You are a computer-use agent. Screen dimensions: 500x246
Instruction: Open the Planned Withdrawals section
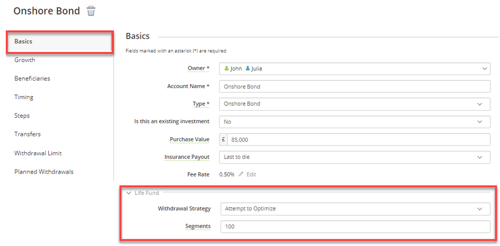(44, 172)
